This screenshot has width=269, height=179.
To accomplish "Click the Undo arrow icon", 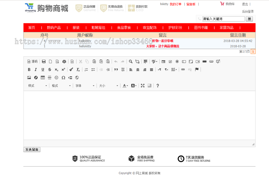I will (x=116, y=61).
